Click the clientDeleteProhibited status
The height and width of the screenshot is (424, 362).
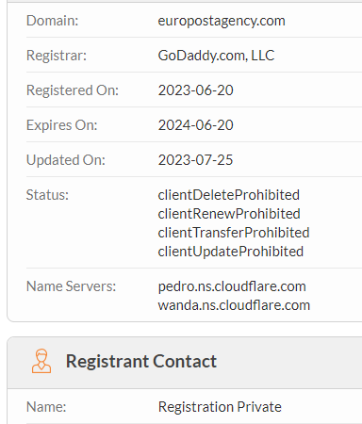click(229, 195)
